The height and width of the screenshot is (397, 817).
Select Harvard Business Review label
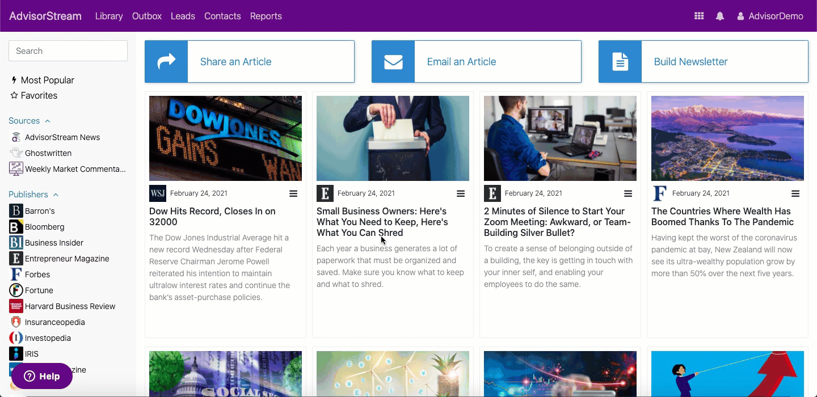coord(70,306)
